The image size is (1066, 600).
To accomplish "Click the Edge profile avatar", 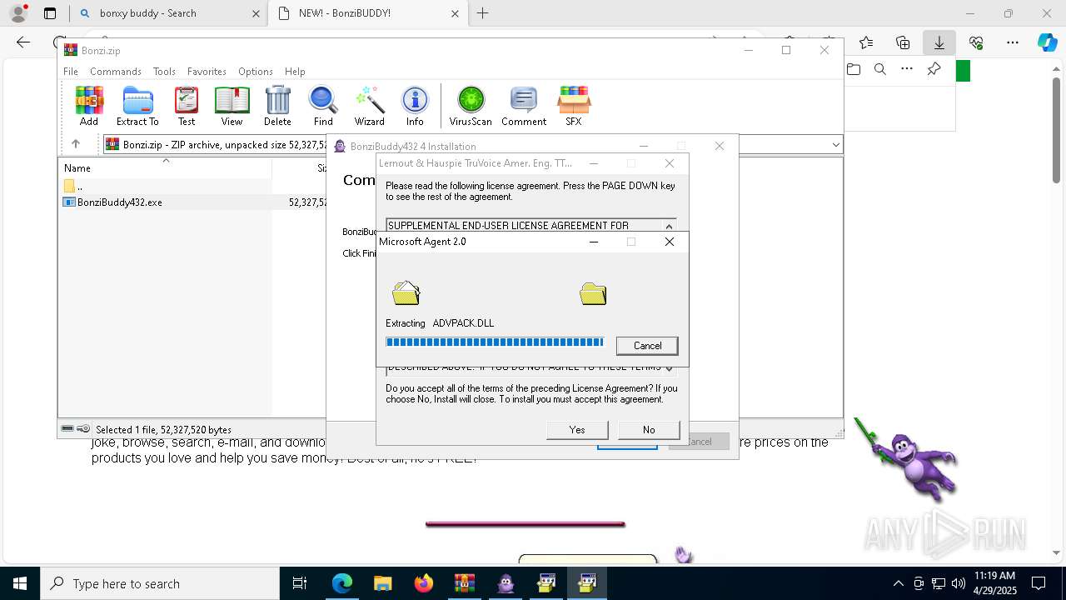I will tap(18, 13).
